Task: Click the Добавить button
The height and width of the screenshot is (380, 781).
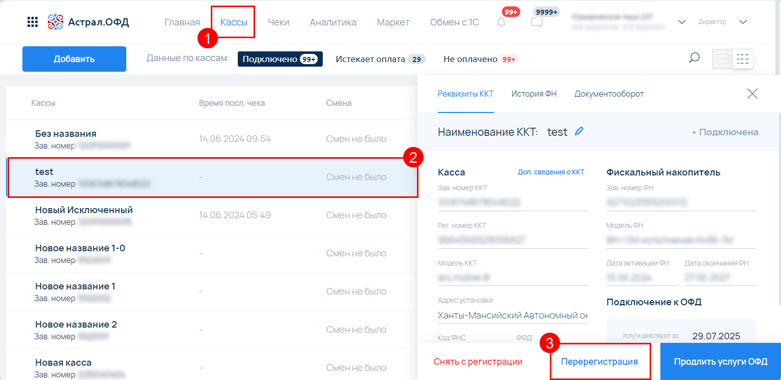Action: 74,59
